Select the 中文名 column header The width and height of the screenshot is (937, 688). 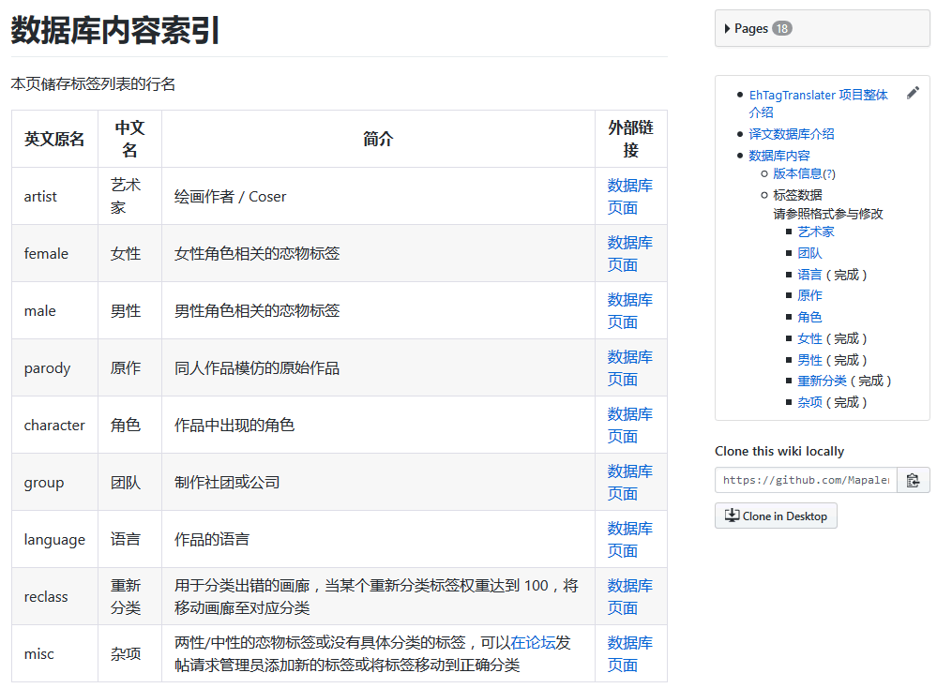tap(129, 139)
